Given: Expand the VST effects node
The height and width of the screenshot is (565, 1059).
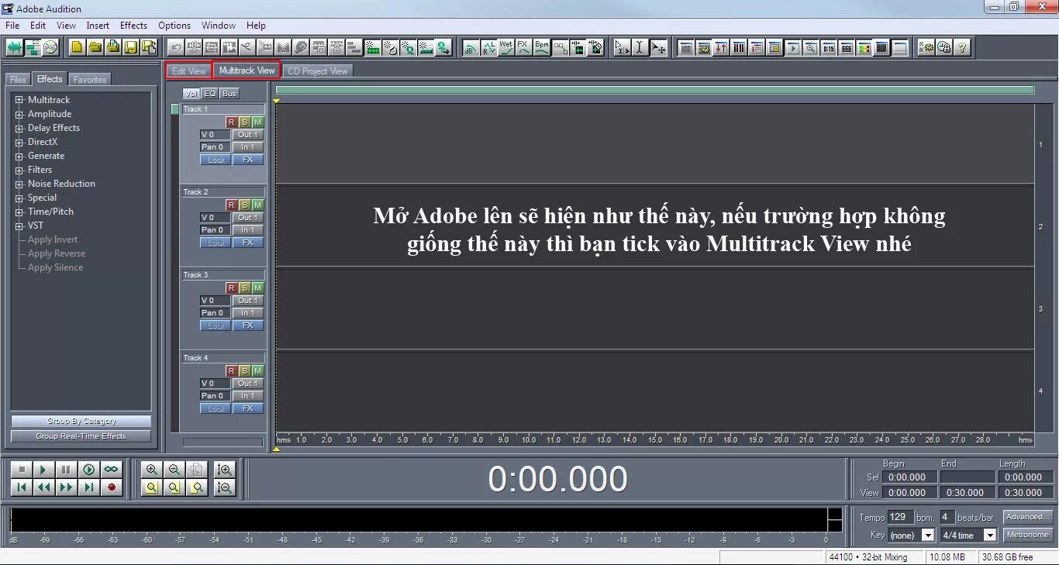Looking at the screenshot, I should (19, 226).
